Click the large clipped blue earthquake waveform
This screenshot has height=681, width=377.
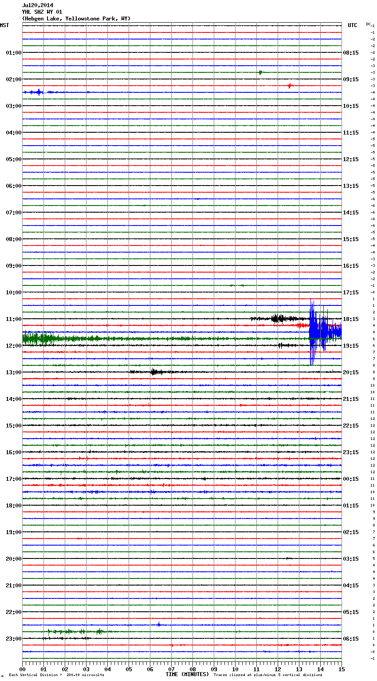point(325,332)
